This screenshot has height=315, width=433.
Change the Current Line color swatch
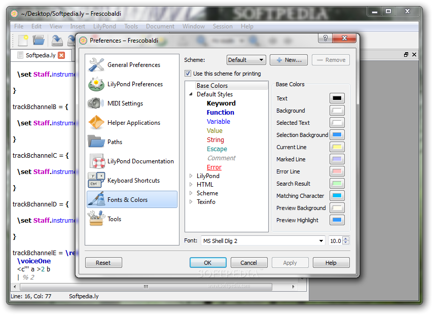tap(337, 147)
